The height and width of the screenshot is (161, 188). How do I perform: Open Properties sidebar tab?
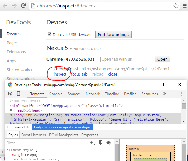(x=90, y=135)
